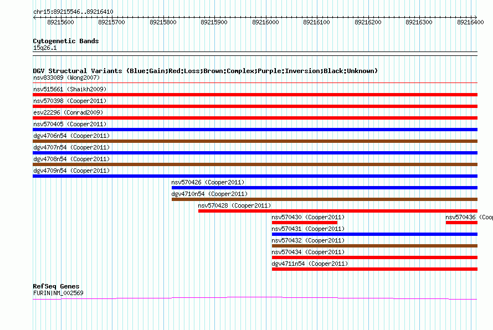493x330 pixels.
Task: Click the dgv4711n54 (Cooper2011) label
Action: (310, 264)
